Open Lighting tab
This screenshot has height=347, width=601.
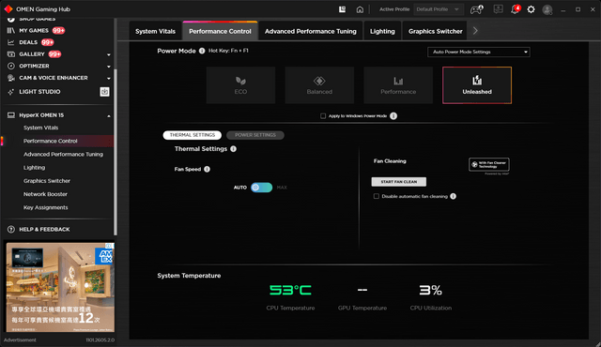(x=382, y=31)
